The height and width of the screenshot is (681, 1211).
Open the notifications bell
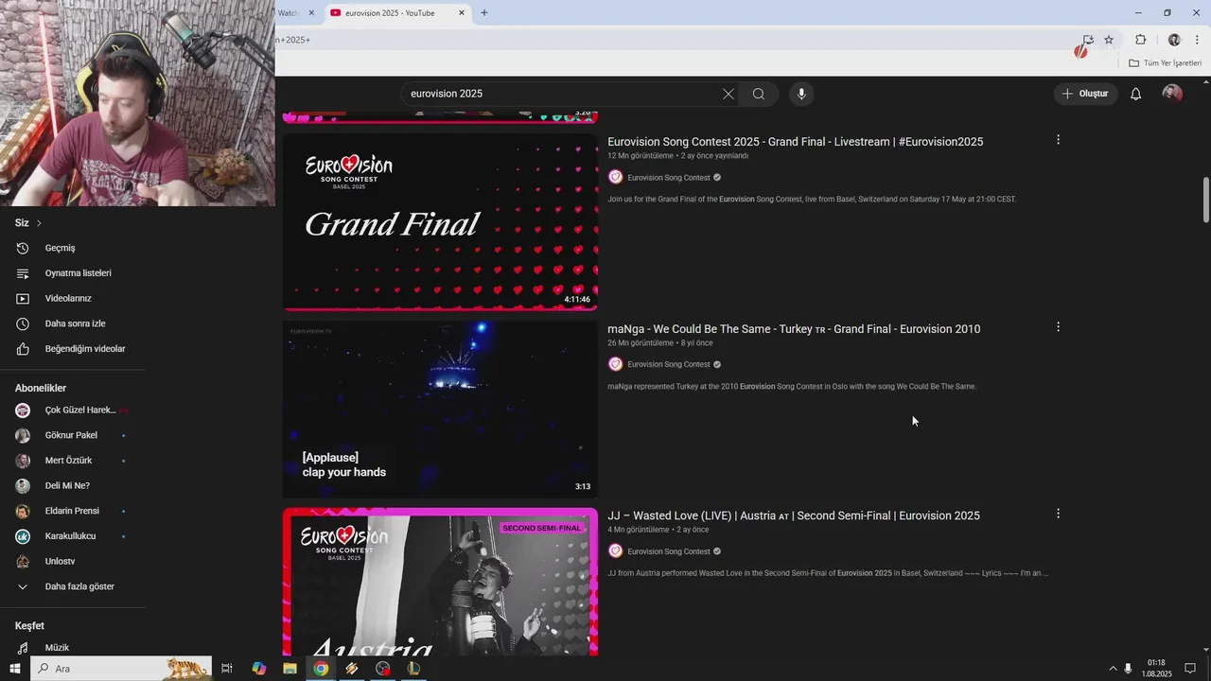coord(1135,94)
